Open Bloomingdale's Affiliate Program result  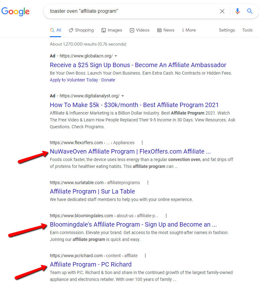[x=133, y=224]
